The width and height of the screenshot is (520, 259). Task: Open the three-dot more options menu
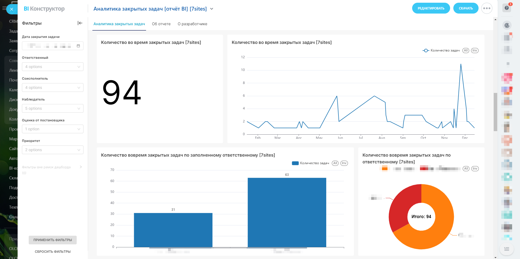[x=487, y=8]
